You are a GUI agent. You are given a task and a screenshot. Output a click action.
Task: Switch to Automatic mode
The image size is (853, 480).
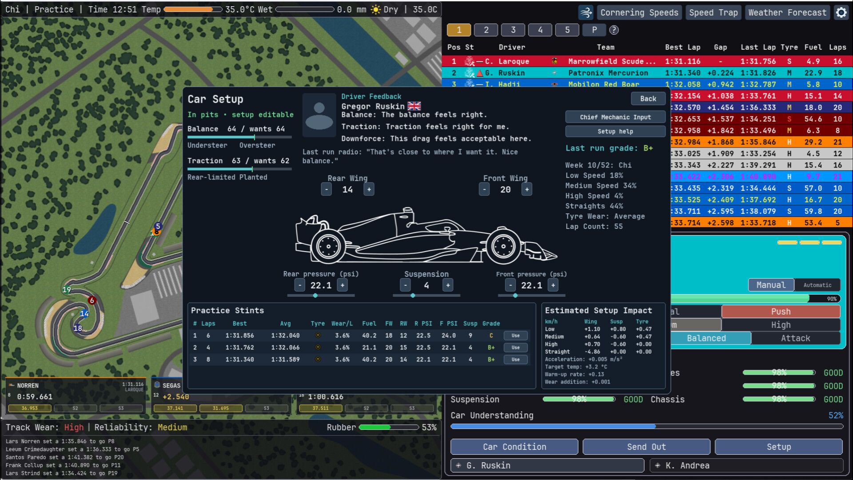817,285
